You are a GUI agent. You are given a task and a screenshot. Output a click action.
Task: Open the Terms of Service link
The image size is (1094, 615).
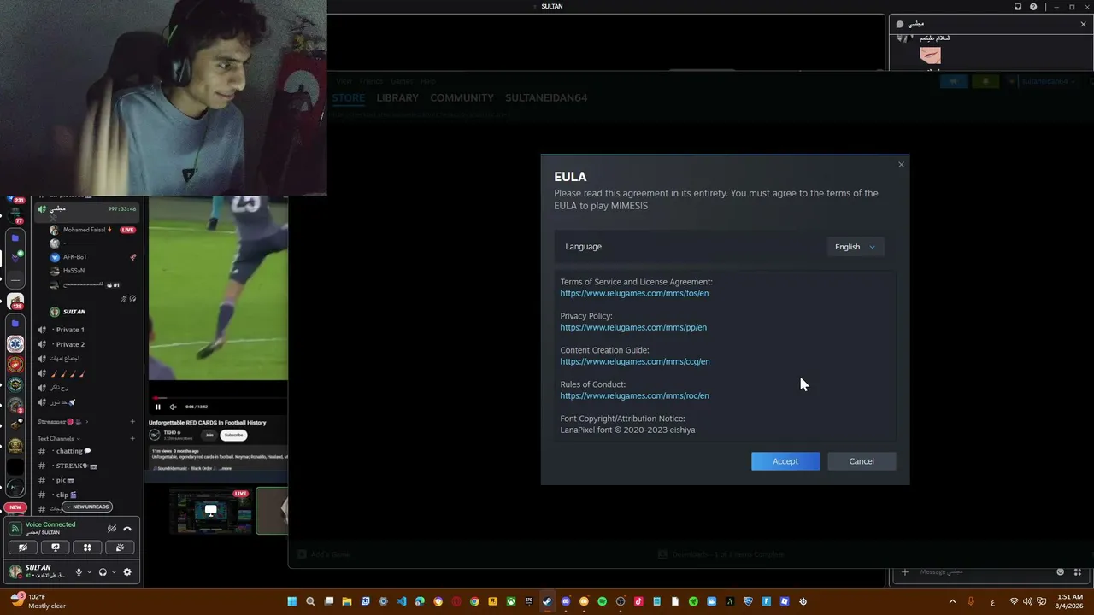pyautogui.click(x=634, y=293)
